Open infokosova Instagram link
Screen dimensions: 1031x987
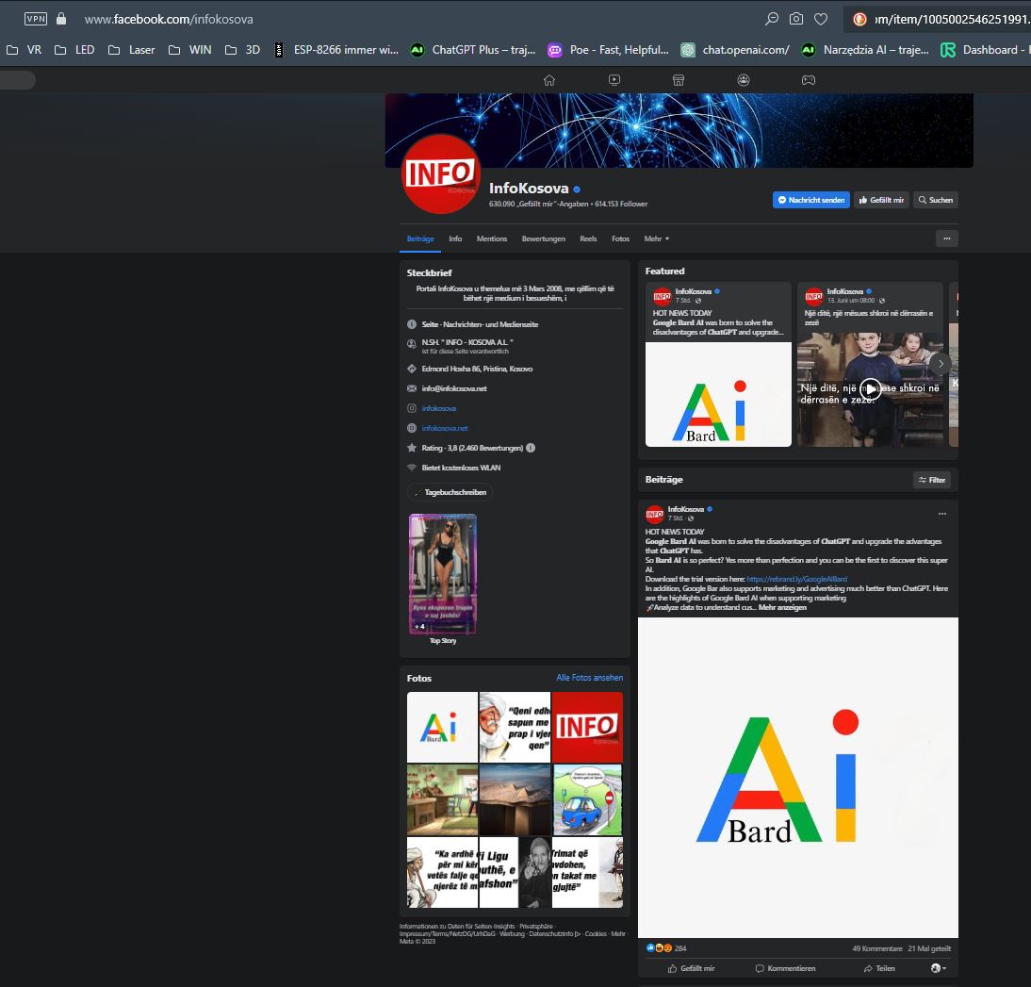click(438, 408)
